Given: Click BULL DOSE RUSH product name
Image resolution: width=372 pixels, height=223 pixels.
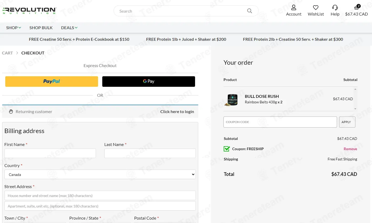Looking at the screenshot, I should point(262,96).
